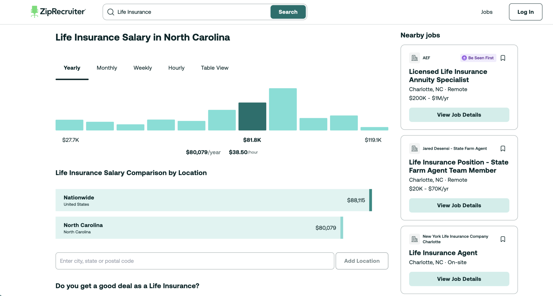This screenshot has width=553, height=296.
Task: Bookmark the New York Life Insurance job
Action: (503, 239)
